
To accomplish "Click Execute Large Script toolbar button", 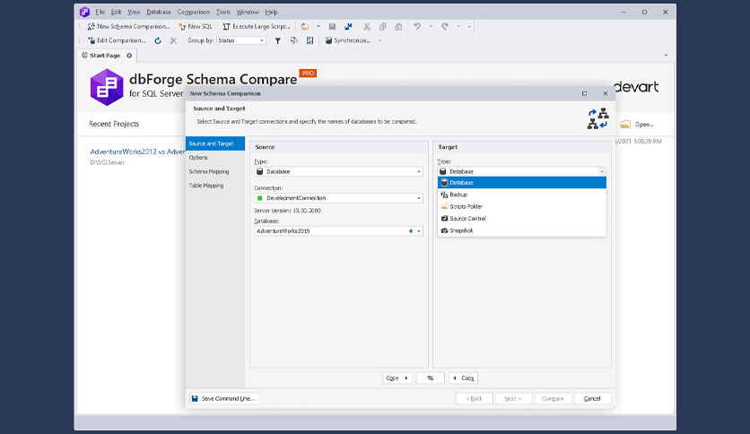I will point(257,26).
